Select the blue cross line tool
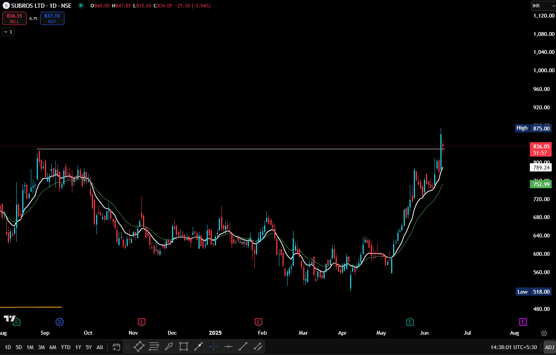The image size is (556, 355). pyautogui.click(x=213, y=346)
